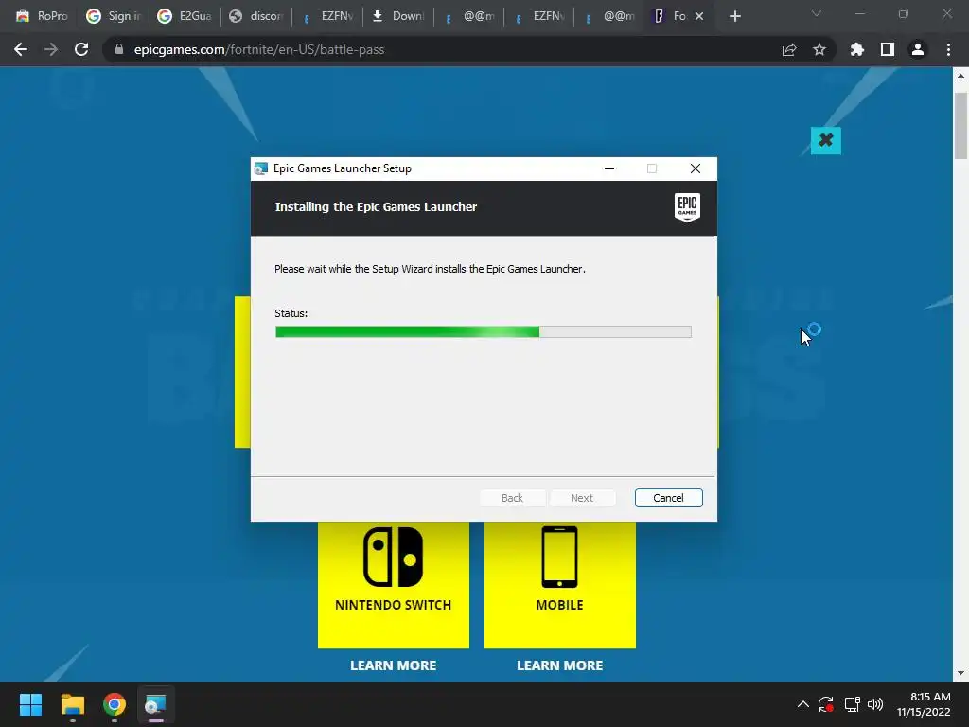The image size is (969, 727).
Task: Close the Epic Games Launcher Setup window
Action: coord(696,168)
